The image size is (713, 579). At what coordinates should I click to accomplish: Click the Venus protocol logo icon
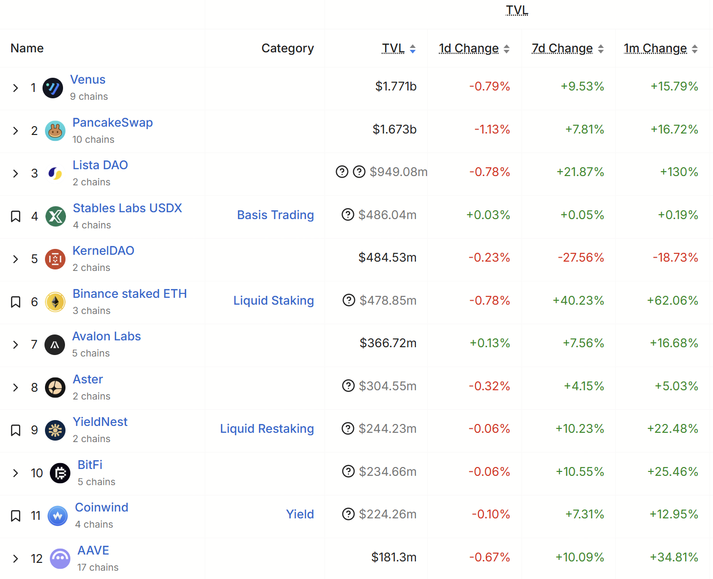53,88
